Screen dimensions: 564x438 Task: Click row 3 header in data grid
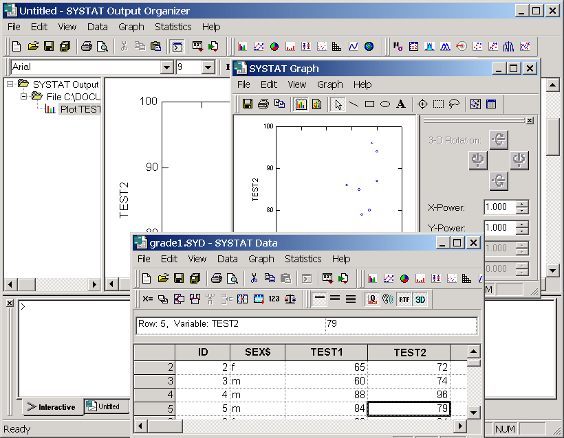point(154,381)
